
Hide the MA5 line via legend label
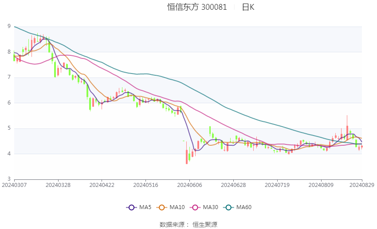coord(145,207)
